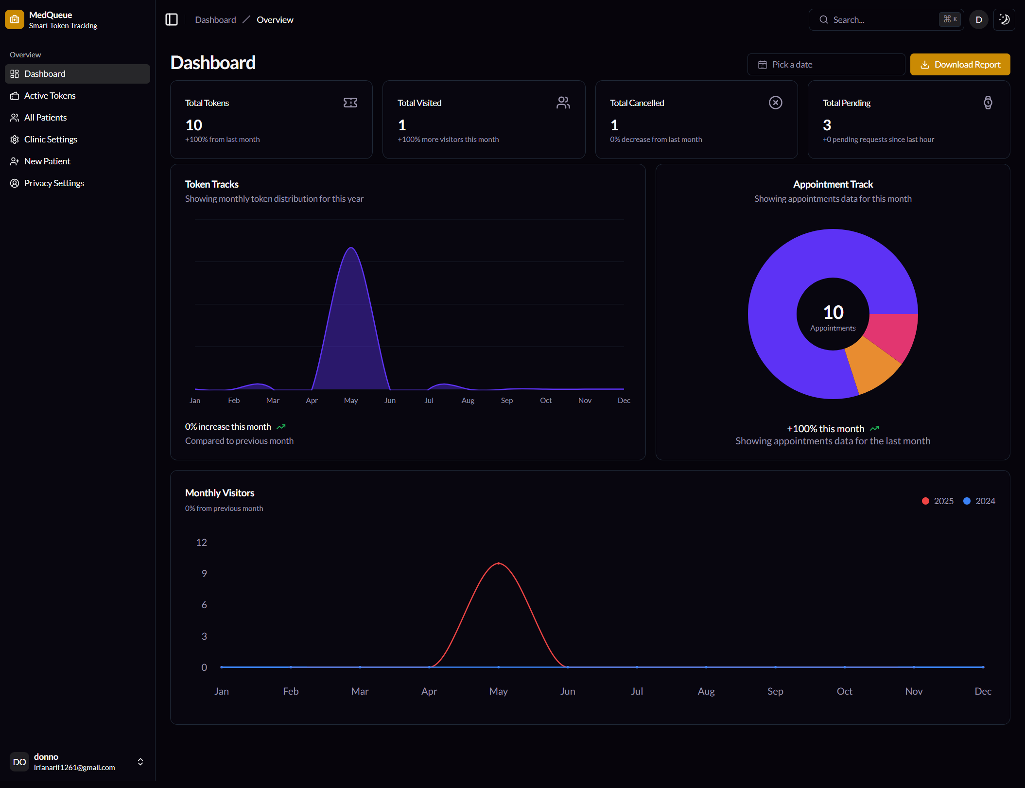Click the users icon on Total Visited card

pos(563,103)
